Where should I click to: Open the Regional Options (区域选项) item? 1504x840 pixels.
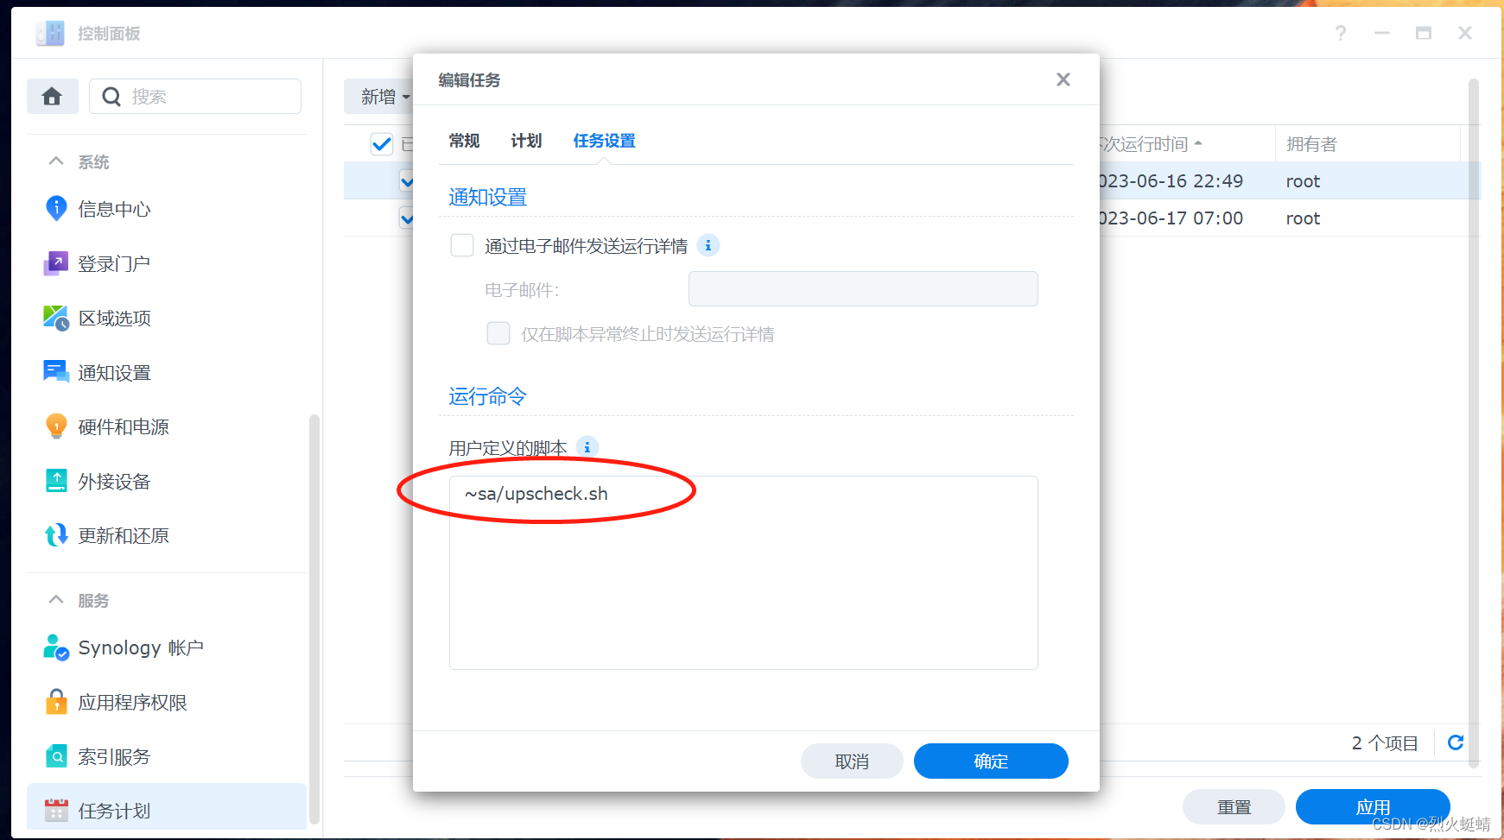click(166, 318)
